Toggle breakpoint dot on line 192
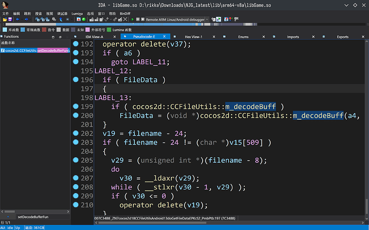 pyautogui.click(x=75, y=44)
